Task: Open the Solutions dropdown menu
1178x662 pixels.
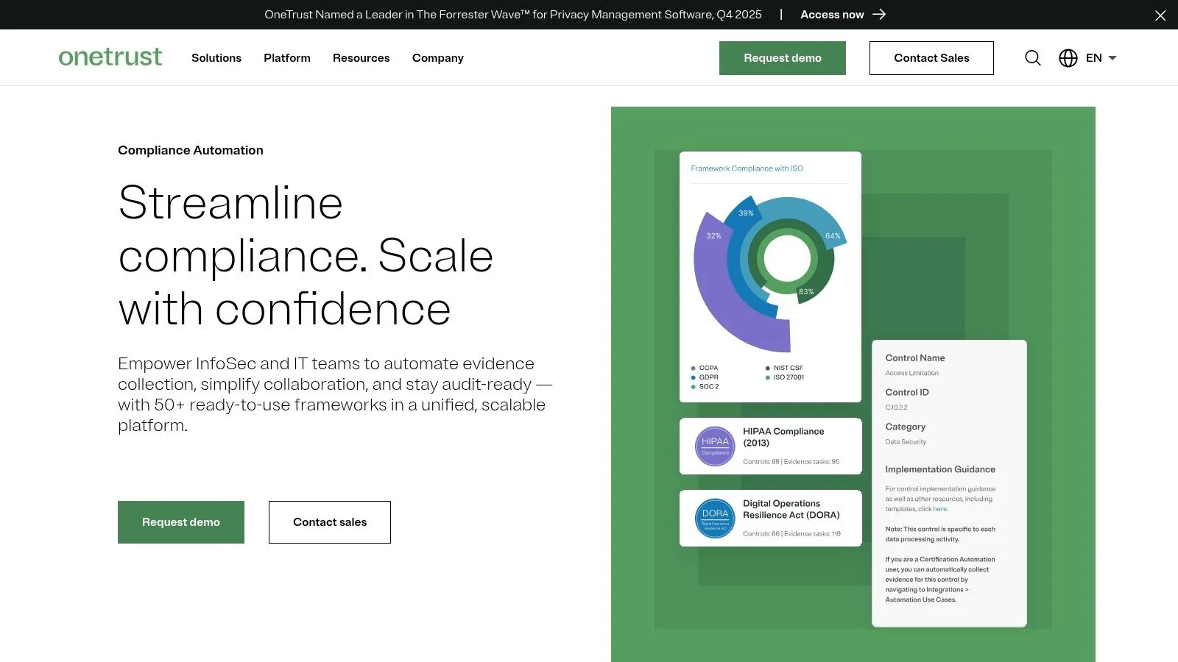Action: tap(216, 58)
